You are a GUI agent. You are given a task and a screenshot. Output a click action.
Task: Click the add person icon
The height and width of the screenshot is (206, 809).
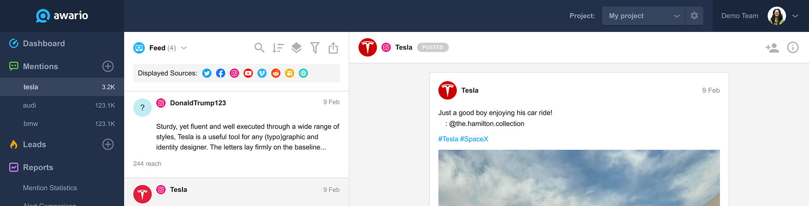772,48
